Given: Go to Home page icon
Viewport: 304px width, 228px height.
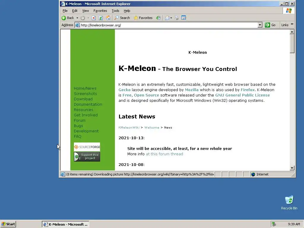Looking at the screenshot, I should [x=108, y=18].
